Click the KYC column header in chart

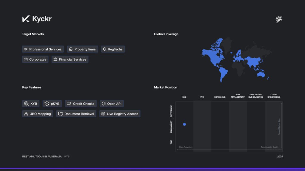(x=202, y=97)
